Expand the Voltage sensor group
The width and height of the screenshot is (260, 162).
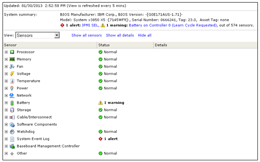[6, 74]
